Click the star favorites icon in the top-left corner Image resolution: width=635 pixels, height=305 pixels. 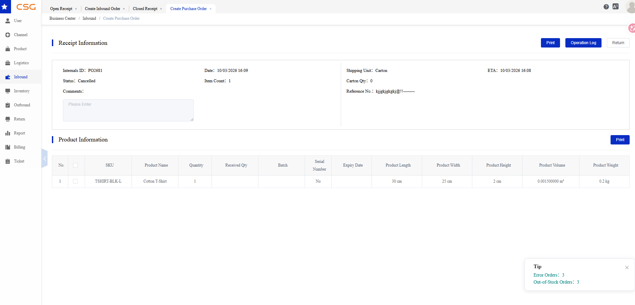pos(5,7)
